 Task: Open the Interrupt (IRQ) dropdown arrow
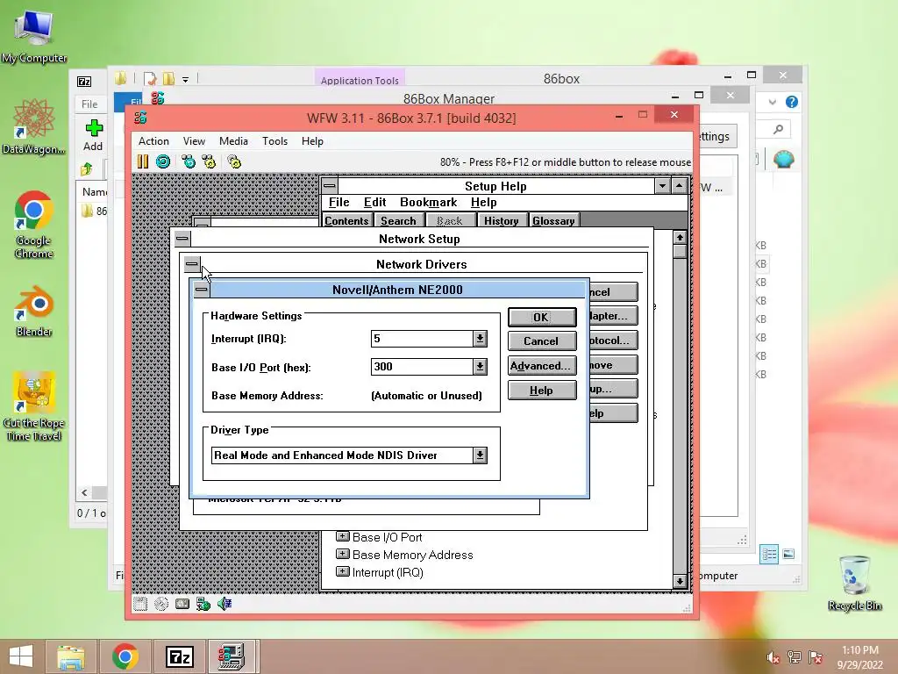[x=480, y=339]
